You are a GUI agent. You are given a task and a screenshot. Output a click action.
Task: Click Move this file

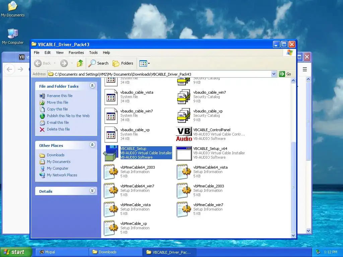pyautogui.click(x=57, y=102)
